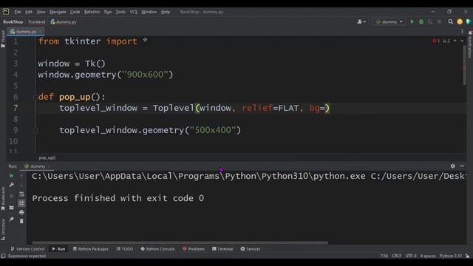This screenshot has height=266, width=473.
Task: Open the VCS menu
Action: [133, 12]
